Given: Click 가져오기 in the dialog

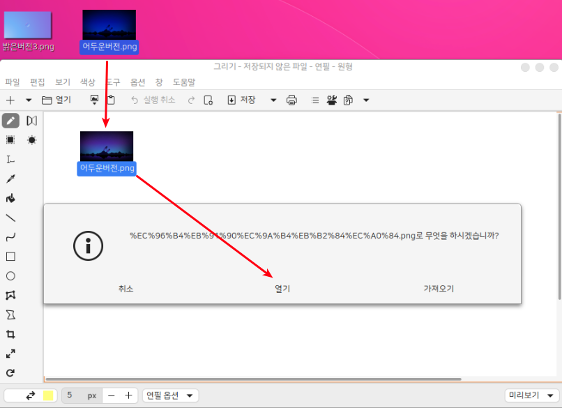Looking at the screenshot, I should click(439, 289).
